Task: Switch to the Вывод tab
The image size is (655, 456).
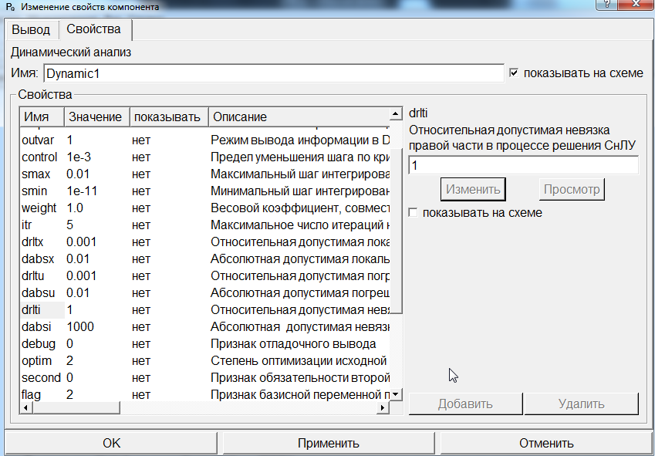Action: [31, 29]
